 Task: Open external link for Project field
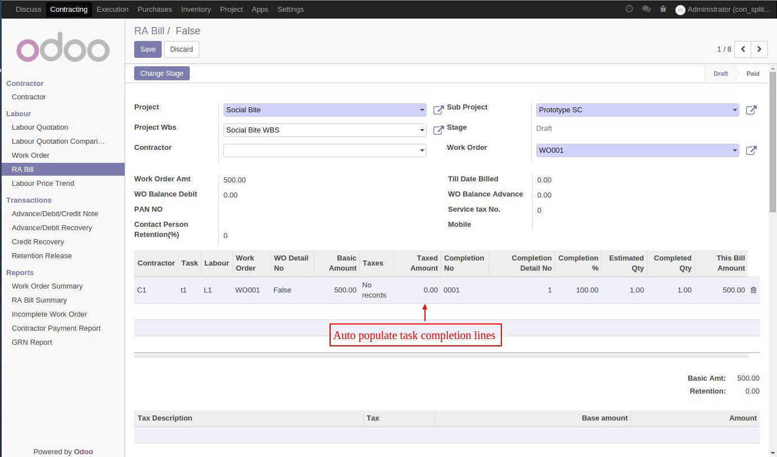tap(438, 110)
